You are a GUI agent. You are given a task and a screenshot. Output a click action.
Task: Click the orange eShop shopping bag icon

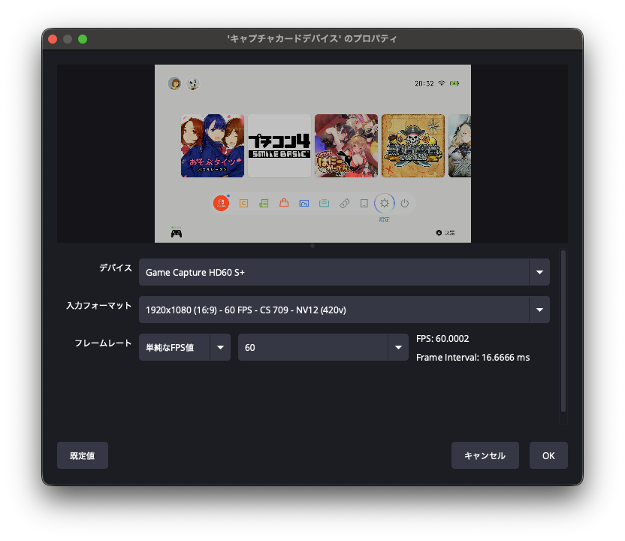284,203
